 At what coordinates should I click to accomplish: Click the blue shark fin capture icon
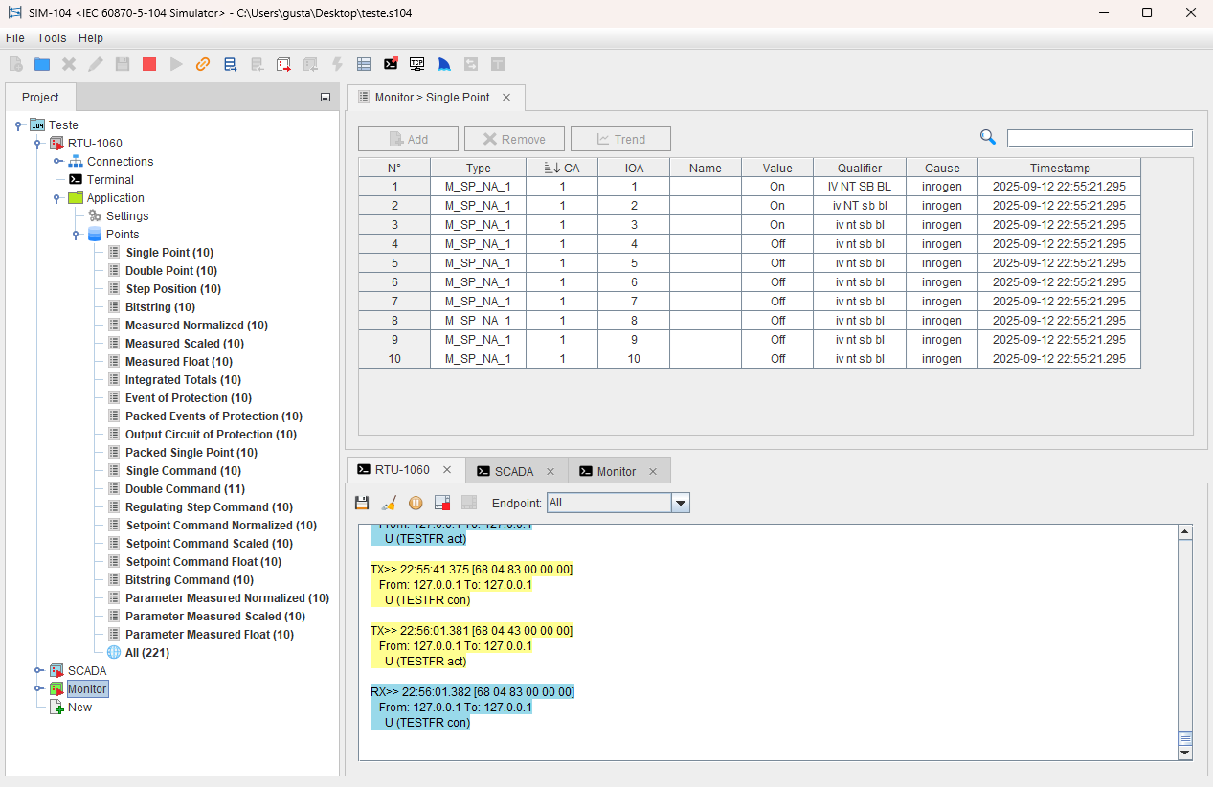[x=443, y=64]
